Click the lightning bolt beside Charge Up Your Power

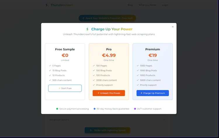point(87,29)
